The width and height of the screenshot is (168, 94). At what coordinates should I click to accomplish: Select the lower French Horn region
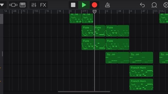click(141, 85)
